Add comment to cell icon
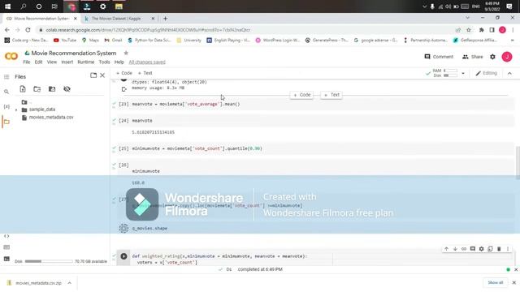This screenshot has height=292, width=520. 473,249
